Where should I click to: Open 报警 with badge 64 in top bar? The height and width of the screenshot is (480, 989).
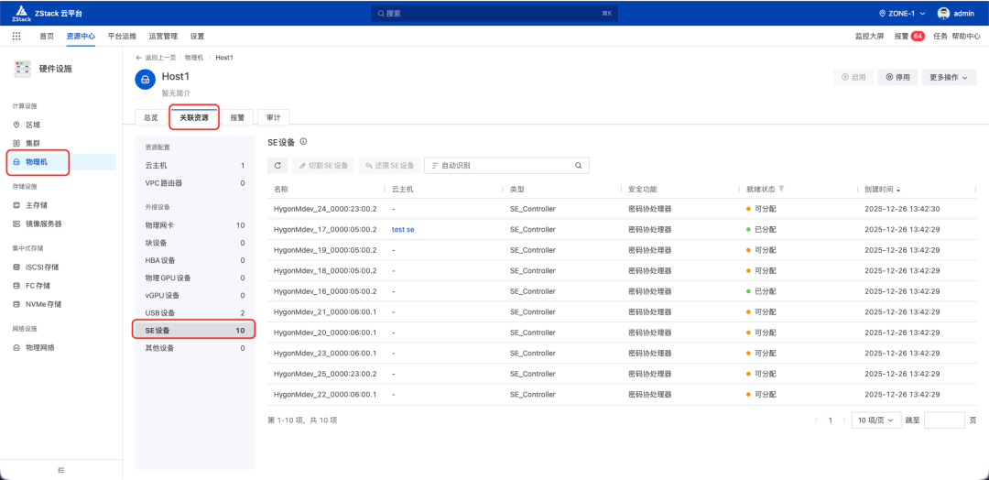tap(909, 37)
